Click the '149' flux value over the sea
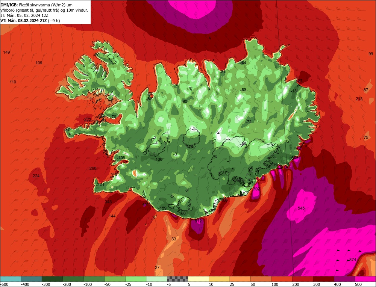 7,52
